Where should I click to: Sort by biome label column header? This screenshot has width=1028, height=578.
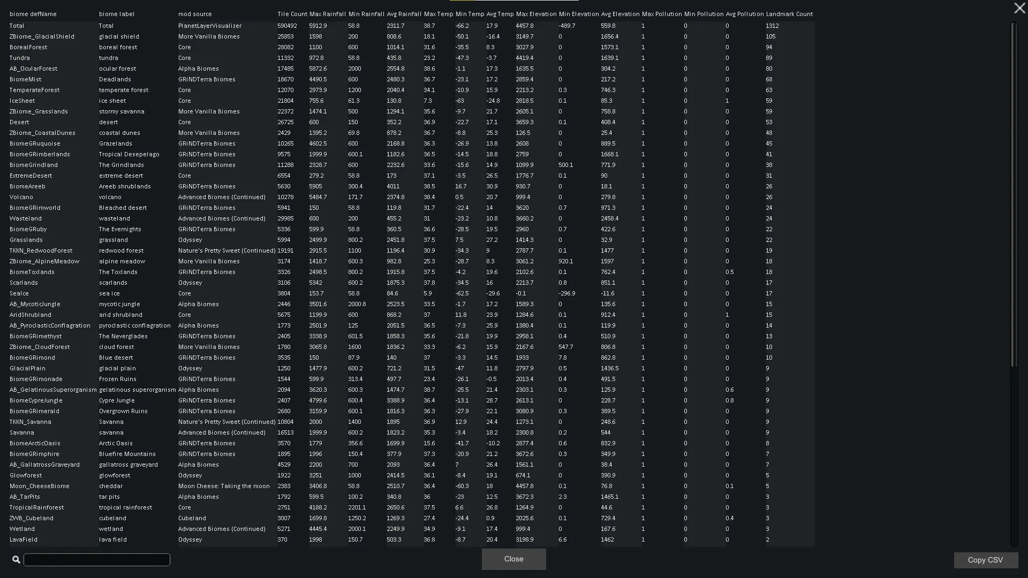click(117, 14)
